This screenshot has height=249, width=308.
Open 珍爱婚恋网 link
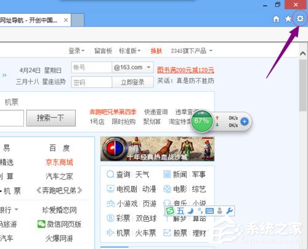tap(59, 210)
